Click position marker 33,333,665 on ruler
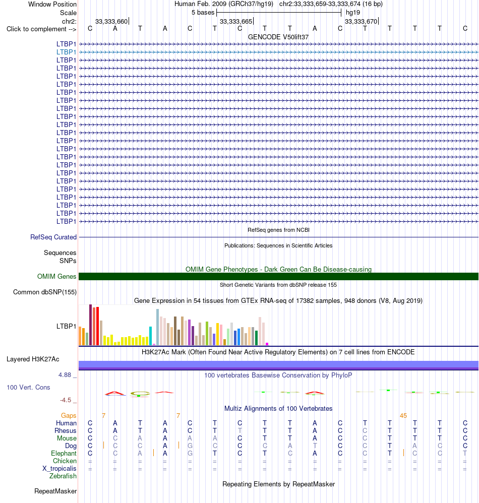Viewport: 479px width, 503px height. point(236,22)
